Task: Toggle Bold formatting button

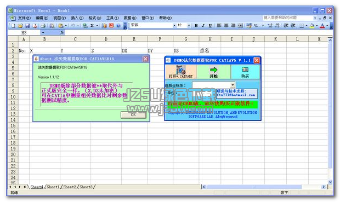Action: (x=196, y=26)
